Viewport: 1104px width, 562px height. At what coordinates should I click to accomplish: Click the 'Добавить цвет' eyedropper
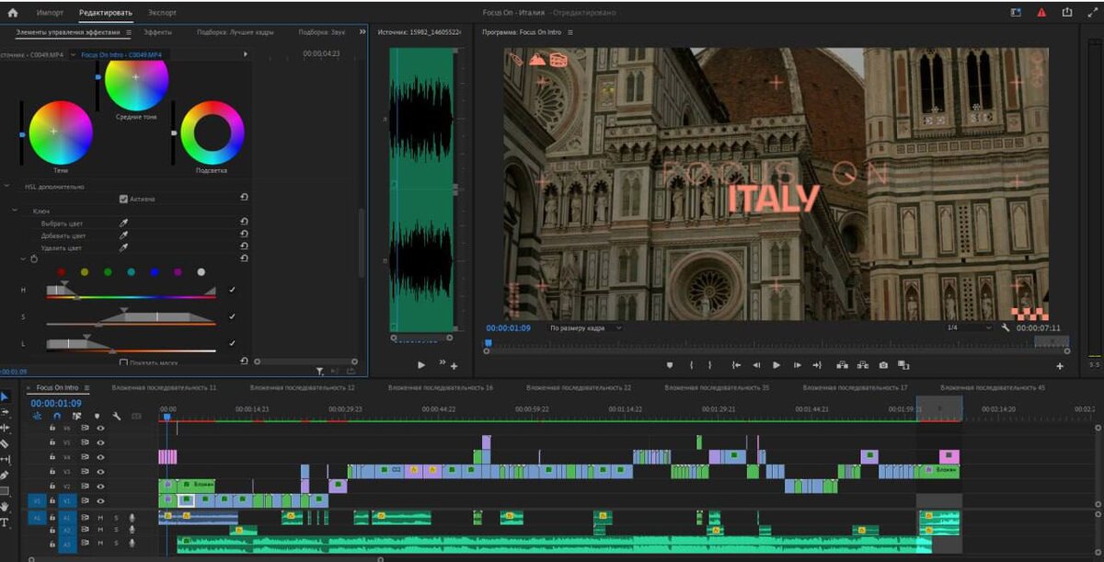pos(123,235)
